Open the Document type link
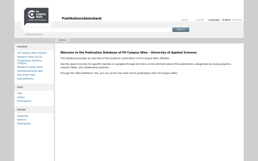Image resolution: width=258 pixels, height=161 pixels. click(26, 75)
